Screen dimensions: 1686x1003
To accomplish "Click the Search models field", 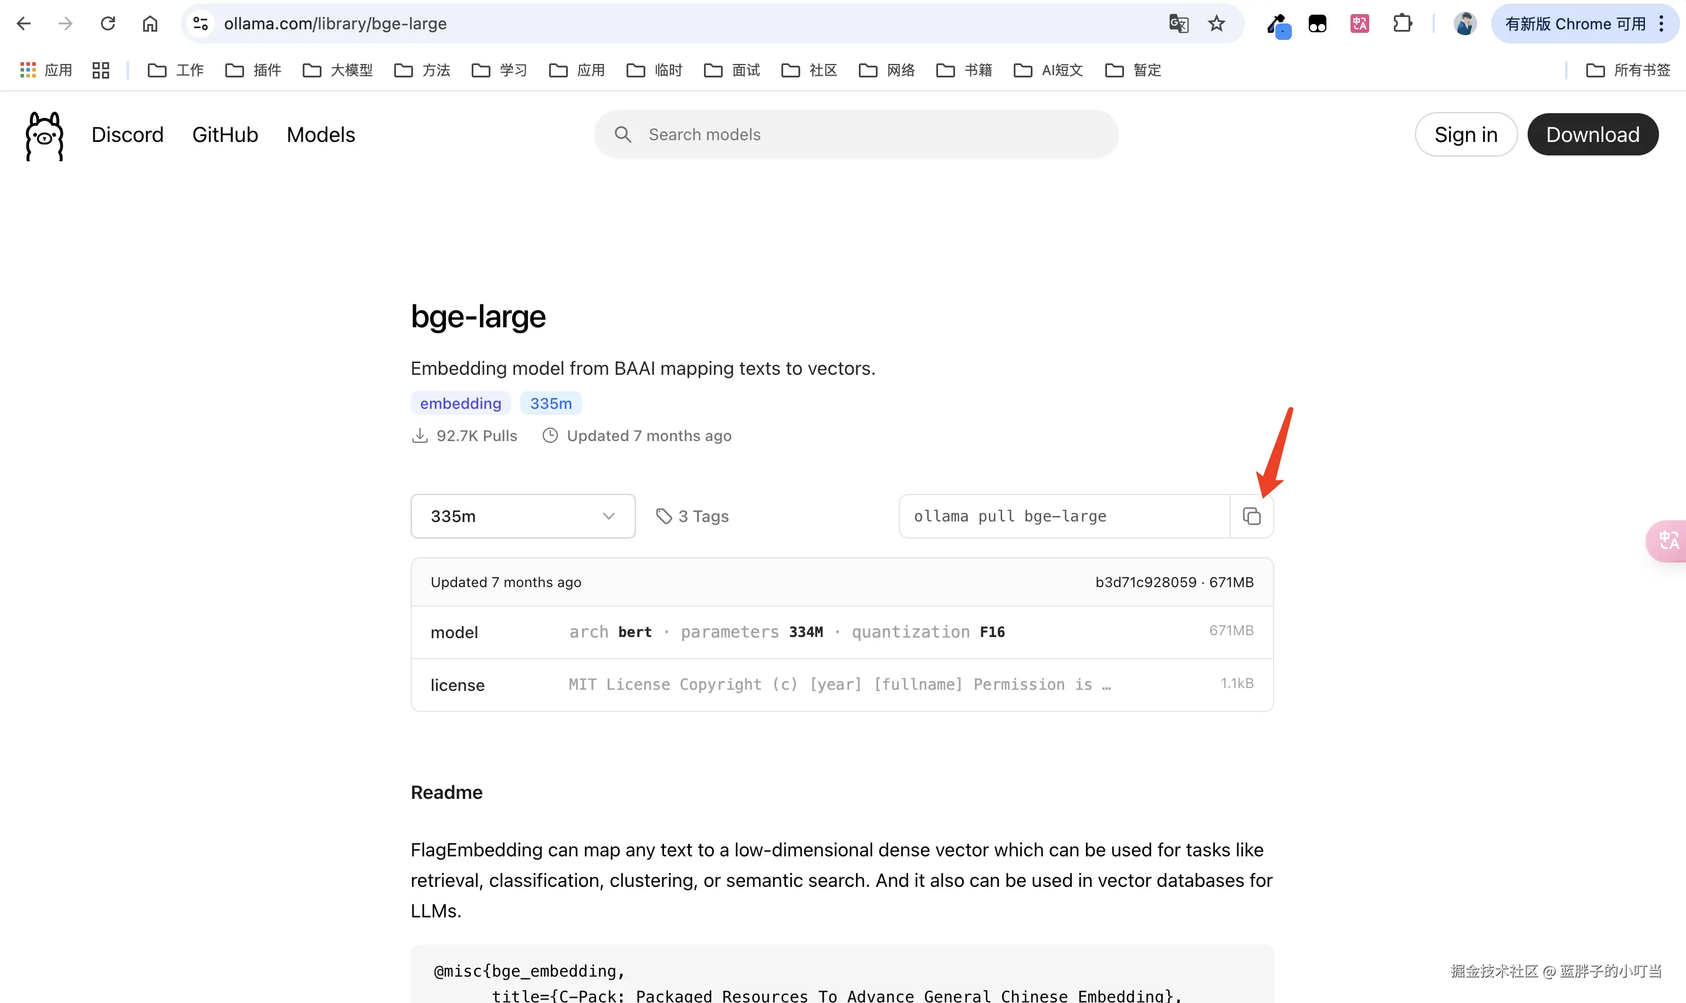I will tap(855, 134).
